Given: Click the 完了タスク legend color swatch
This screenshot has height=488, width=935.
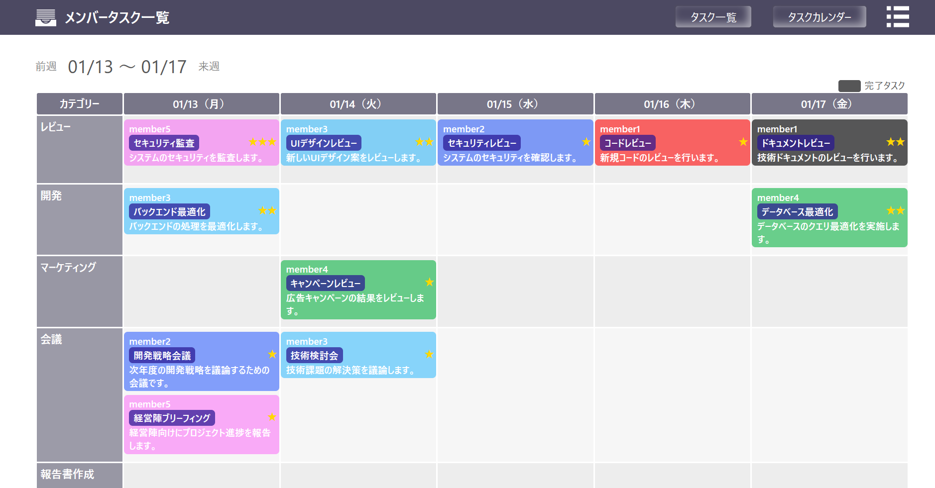Looking at the screenshot, I should [x=849, y=86].
